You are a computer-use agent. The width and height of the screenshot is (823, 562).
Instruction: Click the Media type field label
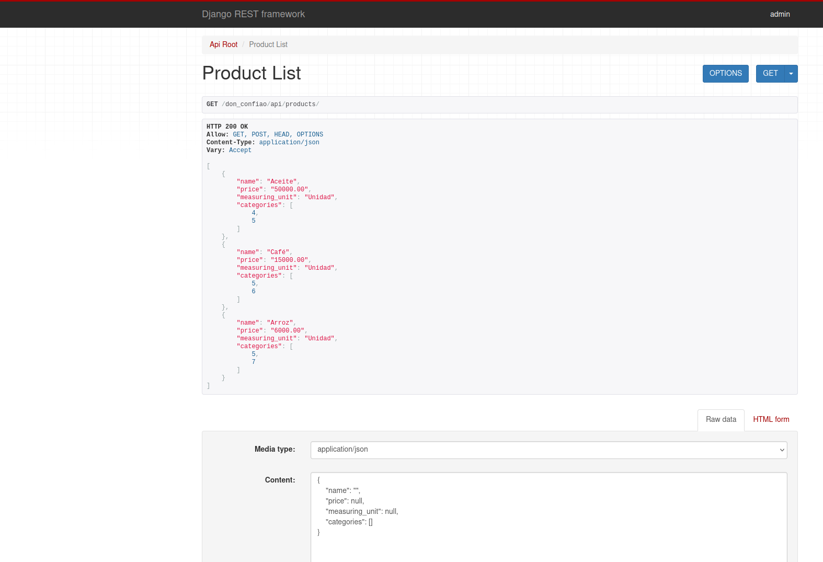[275, 449]
